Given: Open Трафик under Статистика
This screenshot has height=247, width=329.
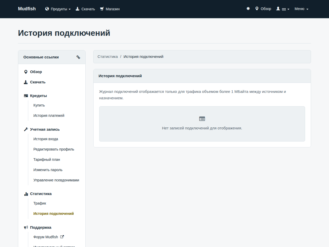Looking at the screenshot, I should tap(40, 203).
